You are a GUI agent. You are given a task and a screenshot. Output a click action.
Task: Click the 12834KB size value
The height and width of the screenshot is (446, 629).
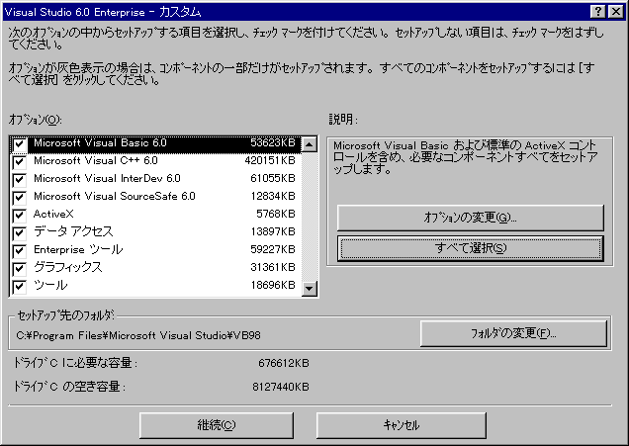(273, 196)
